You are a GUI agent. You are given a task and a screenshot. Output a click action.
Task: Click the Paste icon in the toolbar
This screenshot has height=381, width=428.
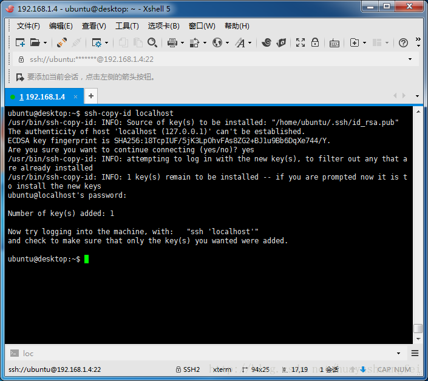coord(138,42)
